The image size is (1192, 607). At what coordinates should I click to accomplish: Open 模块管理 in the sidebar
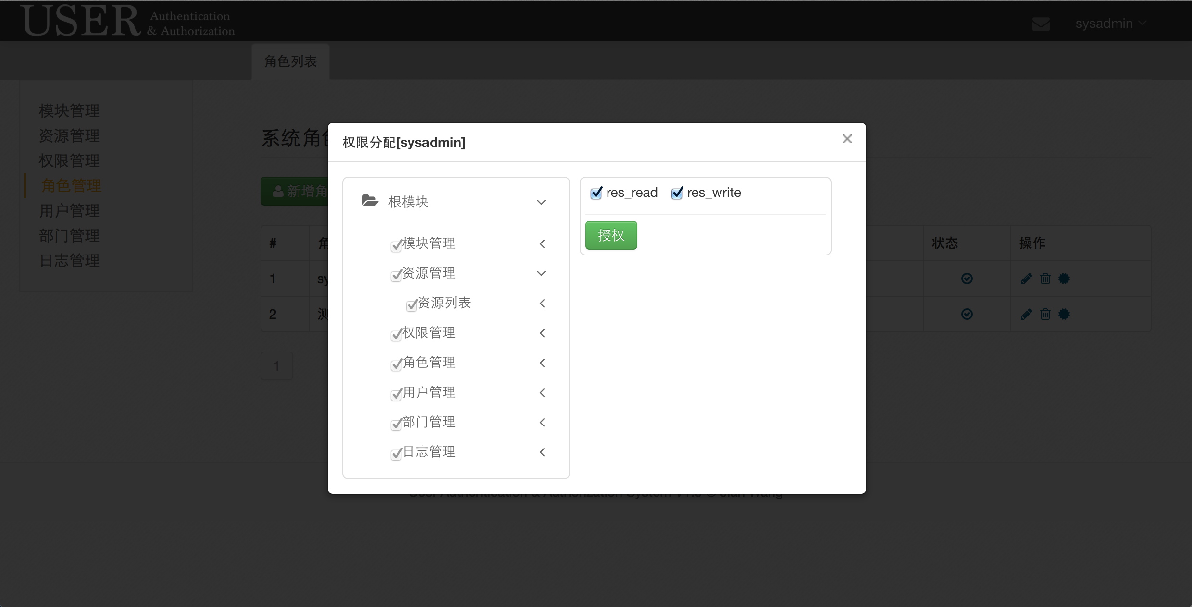click(x=69, y=111)
